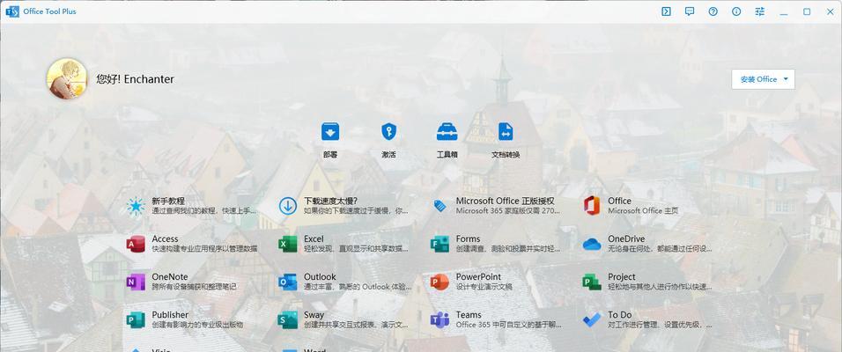Click the Office Tool Plus logo
Screen dimensions: 842x352
pyautogui.click(x=11, y=11)
